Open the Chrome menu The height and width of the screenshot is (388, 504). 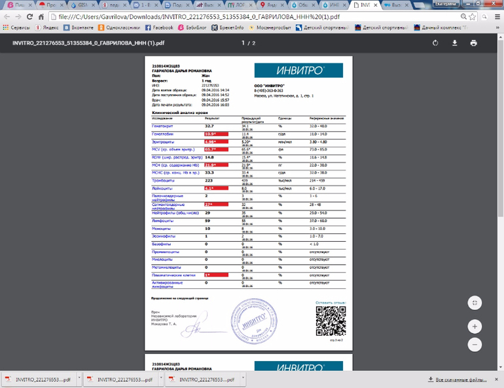(x=495, y=16)
